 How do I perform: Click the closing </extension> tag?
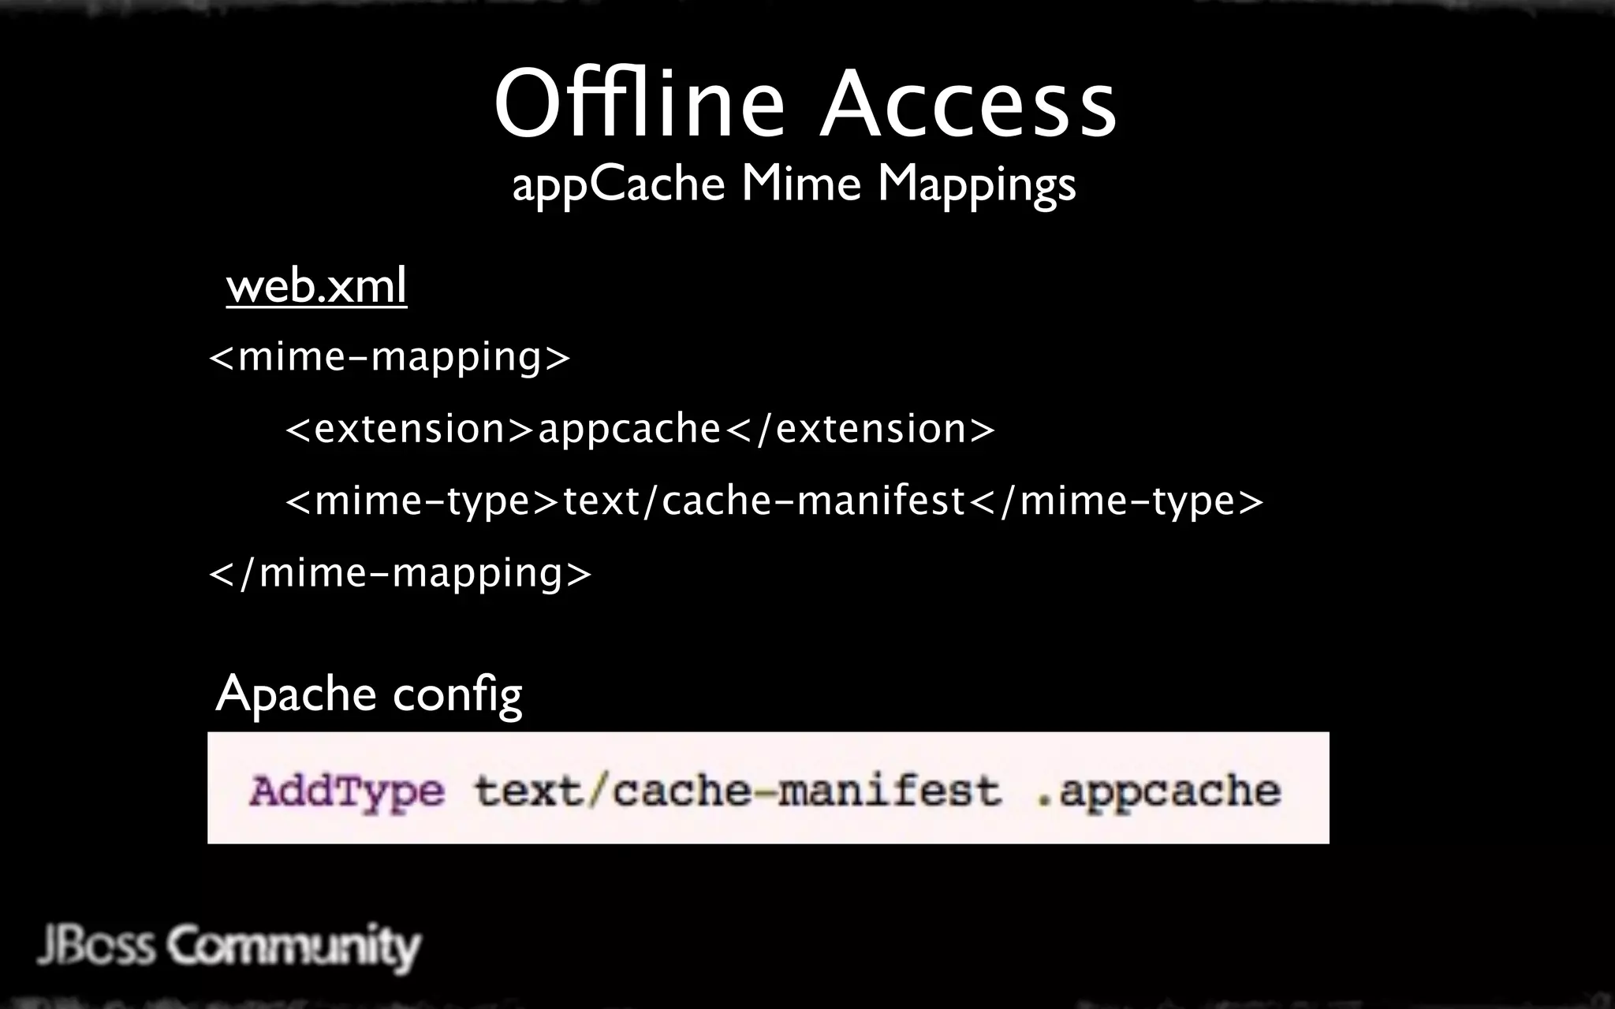point(860,429)
